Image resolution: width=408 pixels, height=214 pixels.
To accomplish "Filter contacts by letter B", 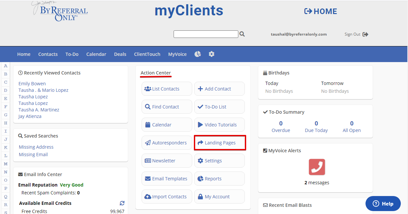I will pyautogui.click(x=6, y=74).
